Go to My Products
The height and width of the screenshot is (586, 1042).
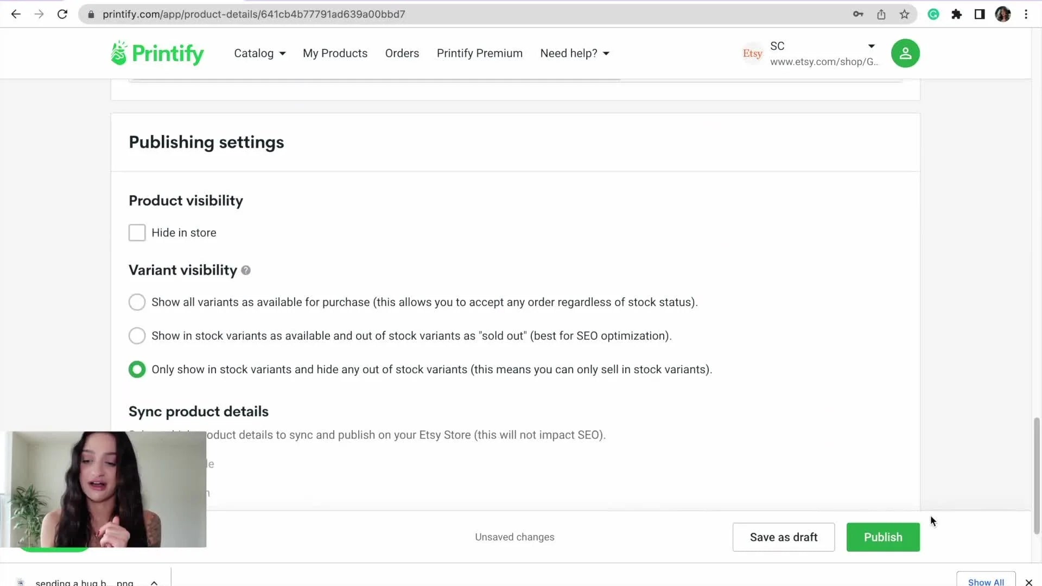click(335, 53)
